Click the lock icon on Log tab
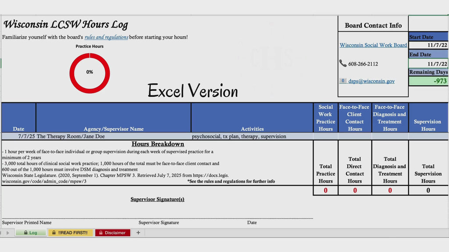This screenshot has height=252, width=449. pyautogui.click(x=25, y=233)
